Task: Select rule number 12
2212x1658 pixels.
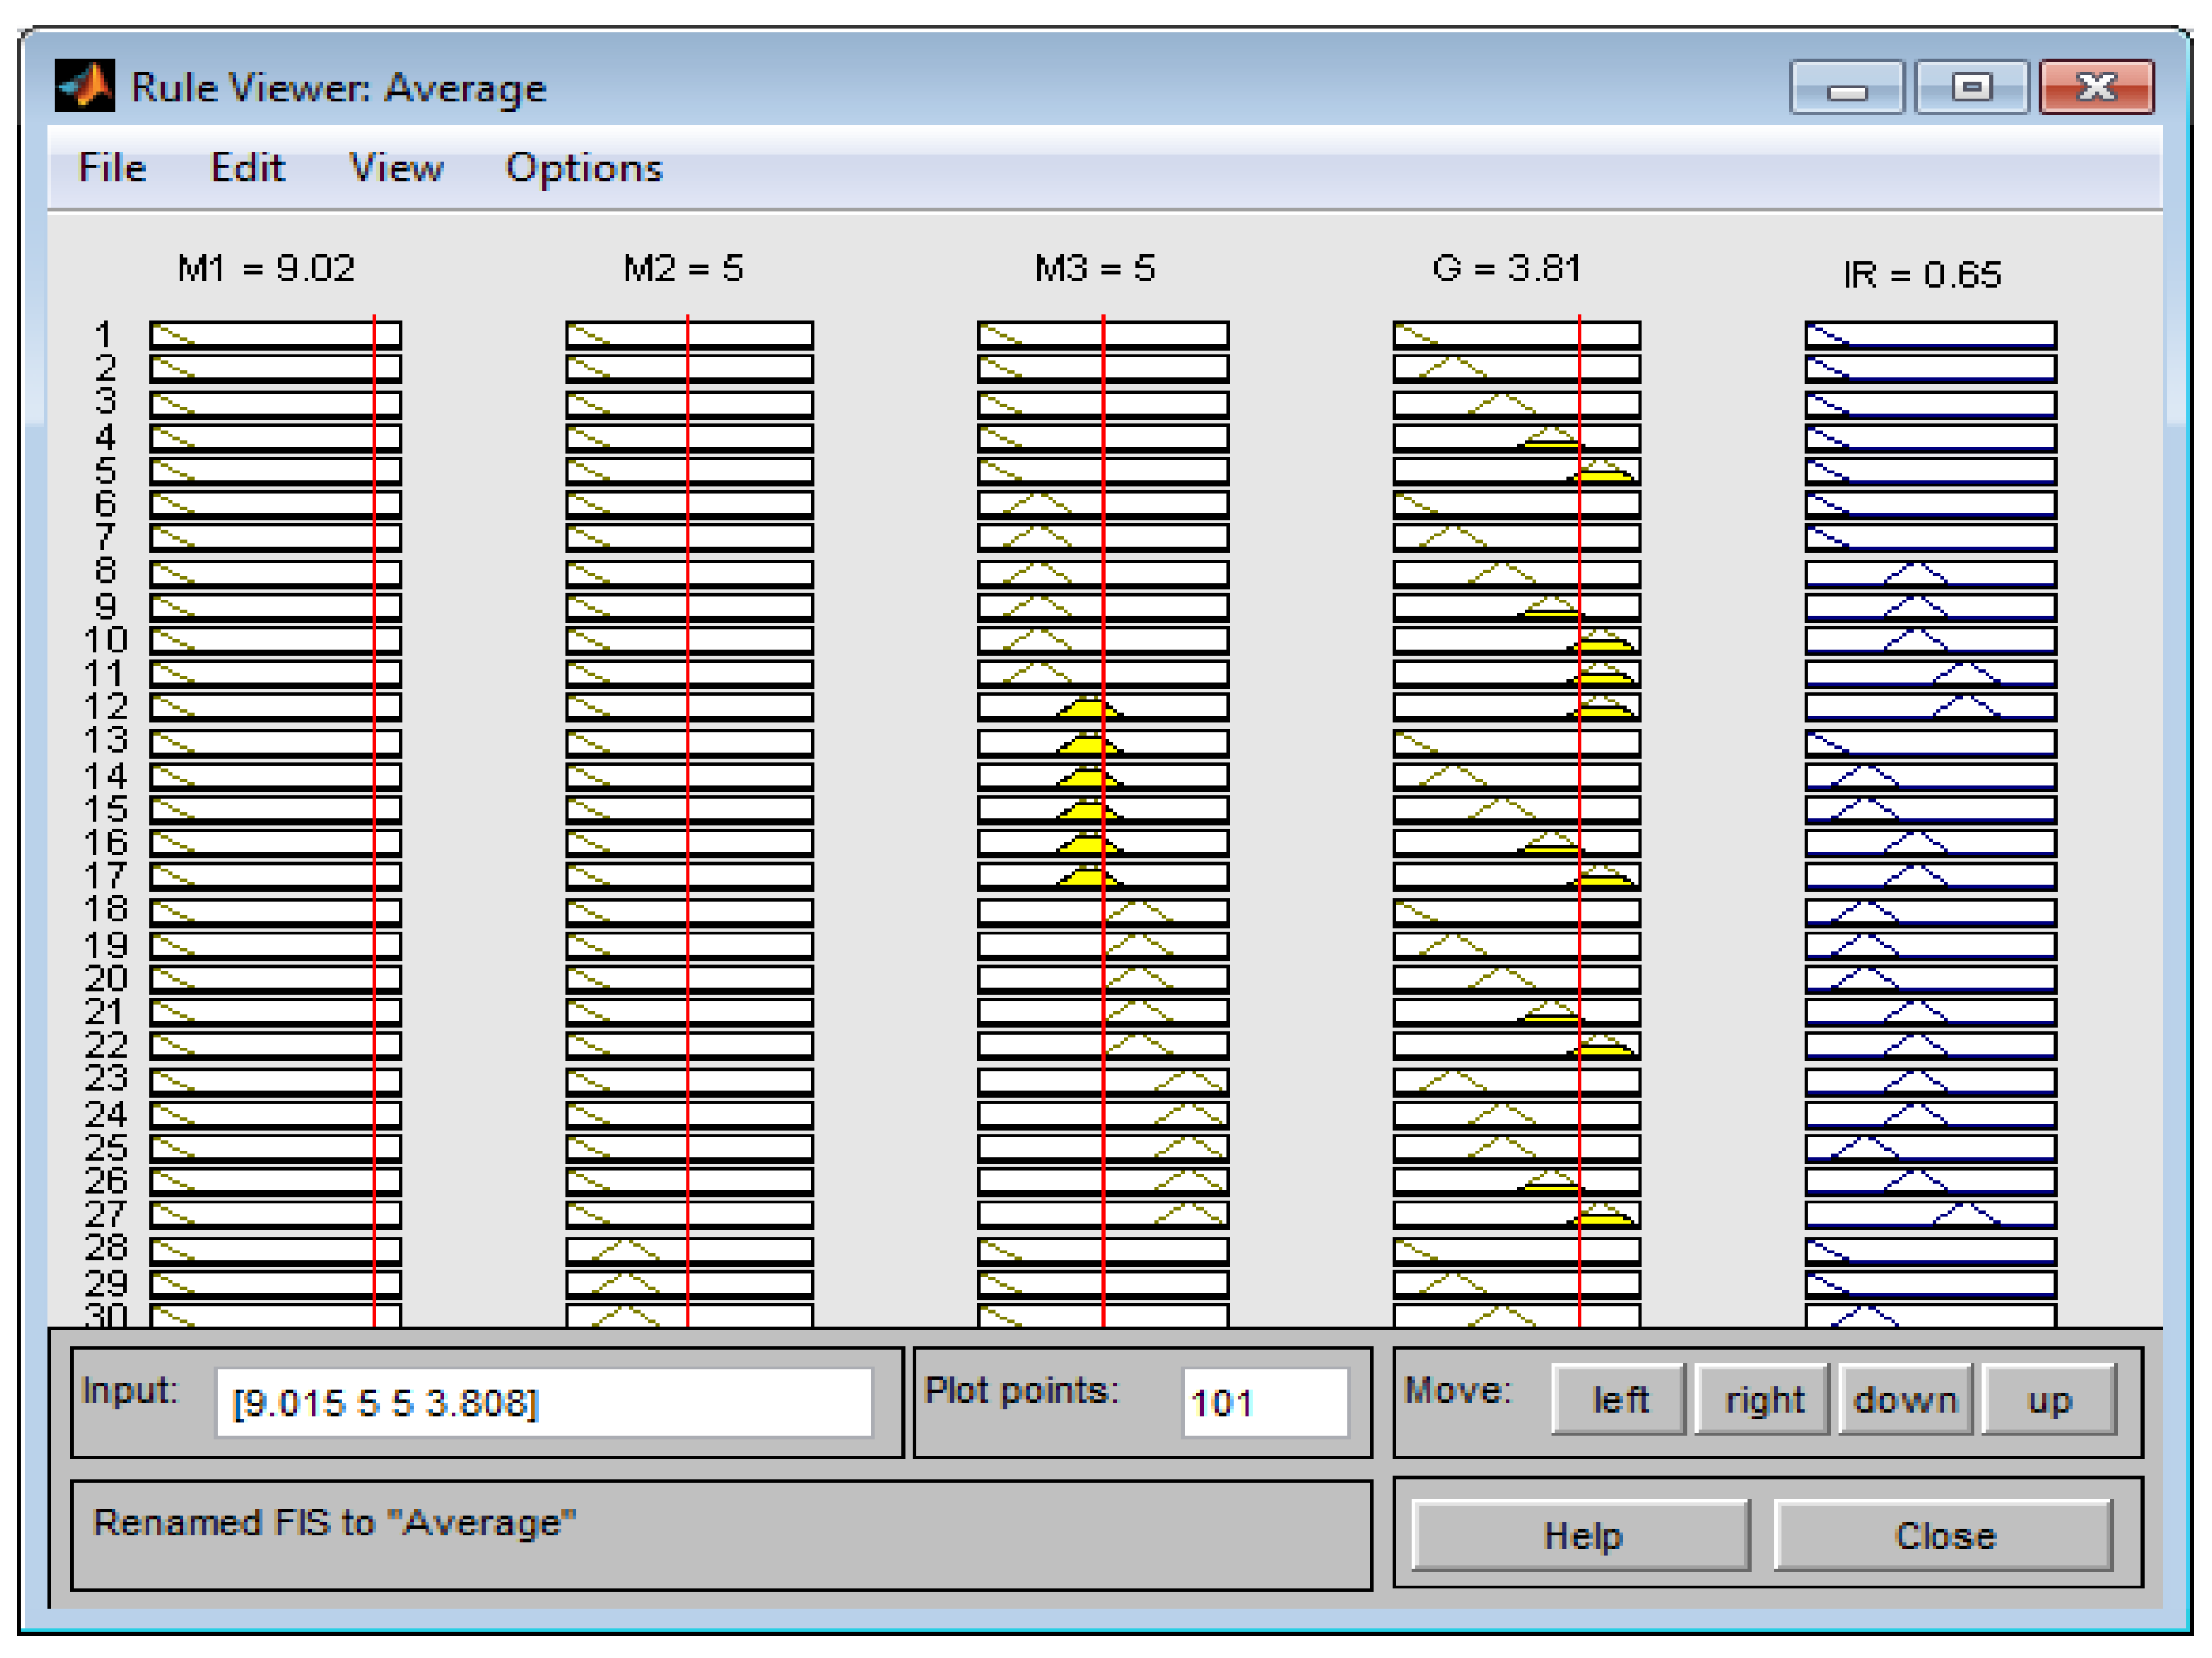Action: tap(105, 707)
